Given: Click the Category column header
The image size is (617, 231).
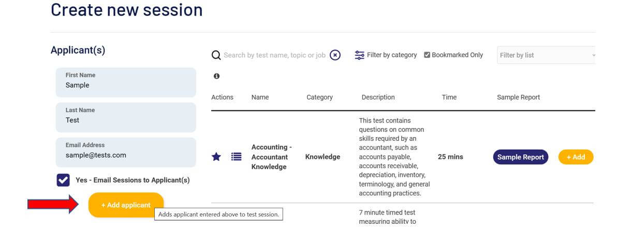Looking at the screenshot, I should 319,97.
